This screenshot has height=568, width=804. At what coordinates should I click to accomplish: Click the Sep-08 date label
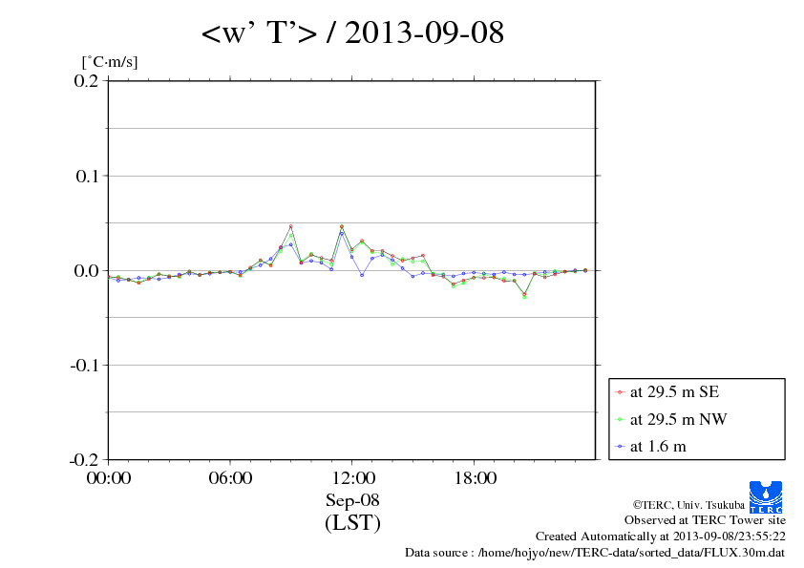click(x=352, y=500)
